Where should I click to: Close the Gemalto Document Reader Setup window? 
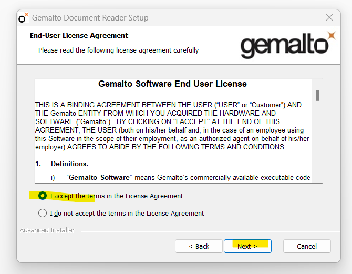[x=329, y=17]
